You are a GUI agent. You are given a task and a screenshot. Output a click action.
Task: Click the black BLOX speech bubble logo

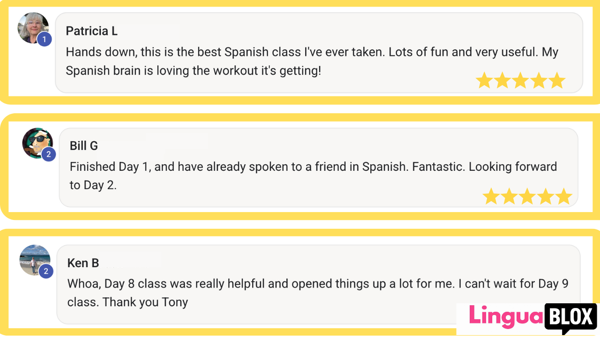[x=570, y=317]
